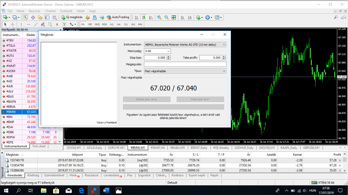Open Windows Start menu
The image size is (348, 195).
point(6,190)
